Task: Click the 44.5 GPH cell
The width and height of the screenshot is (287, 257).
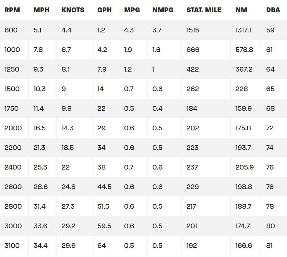Action: 104,187
